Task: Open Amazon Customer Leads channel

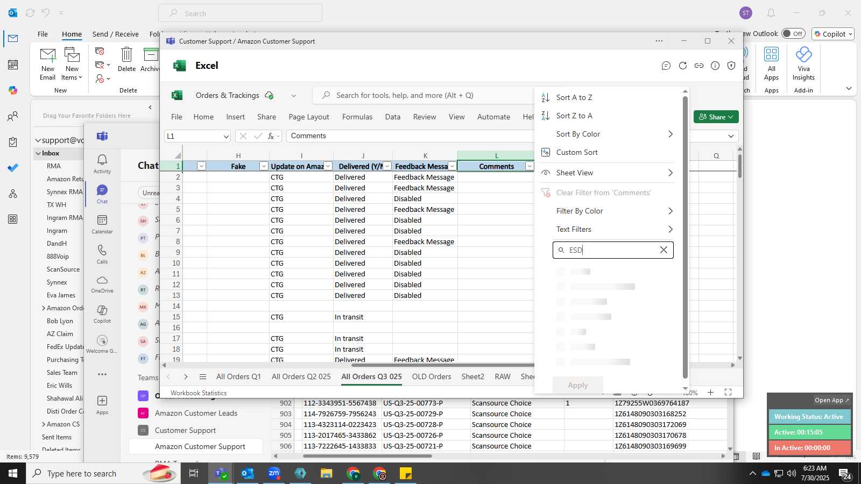Action: (x=196, y=413)
